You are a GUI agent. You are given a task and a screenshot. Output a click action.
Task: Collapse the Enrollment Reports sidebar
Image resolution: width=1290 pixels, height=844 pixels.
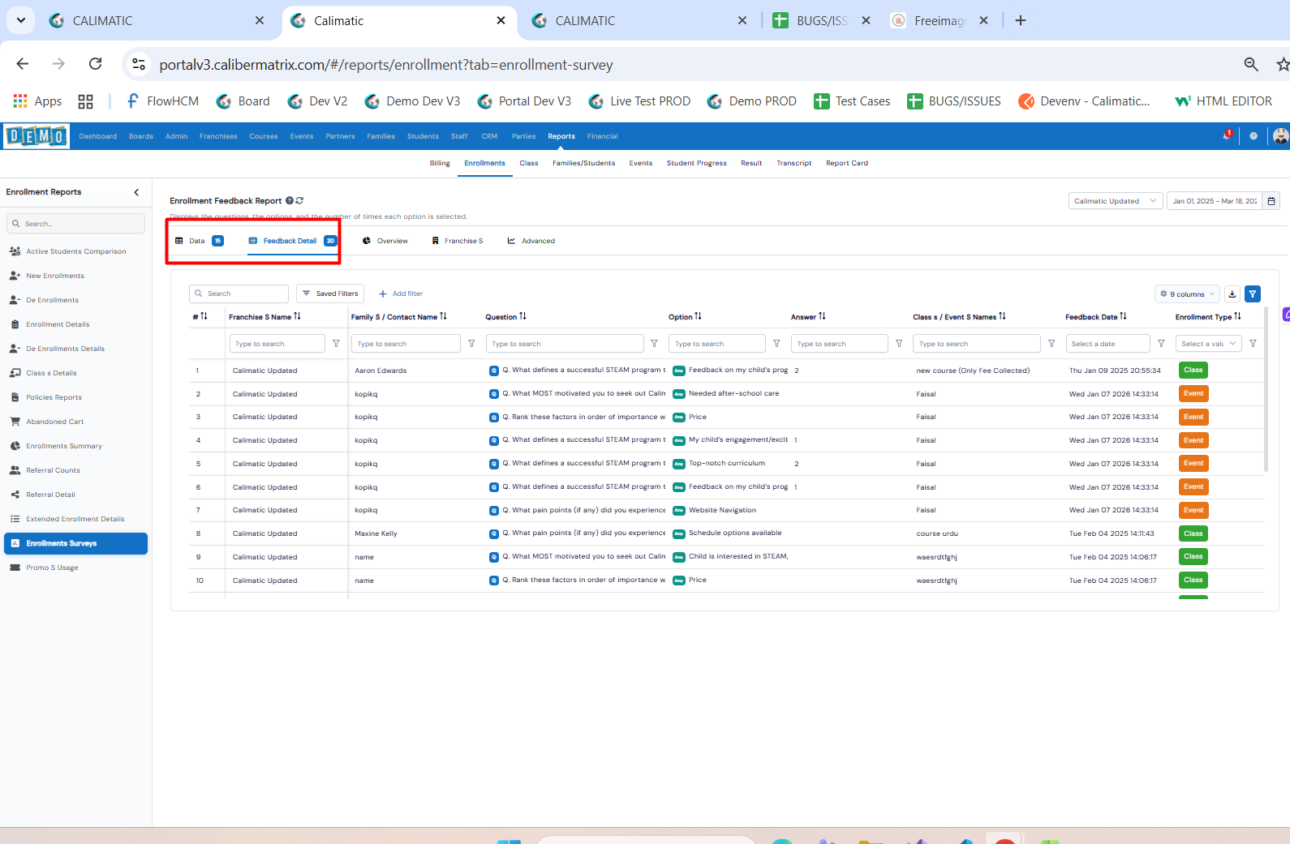136,192
